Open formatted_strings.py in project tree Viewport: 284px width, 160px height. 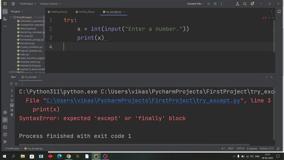[x=31, y=40]
